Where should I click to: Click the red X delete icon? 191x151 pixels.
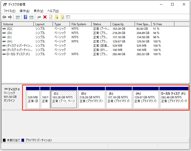(x=45, y=17)
